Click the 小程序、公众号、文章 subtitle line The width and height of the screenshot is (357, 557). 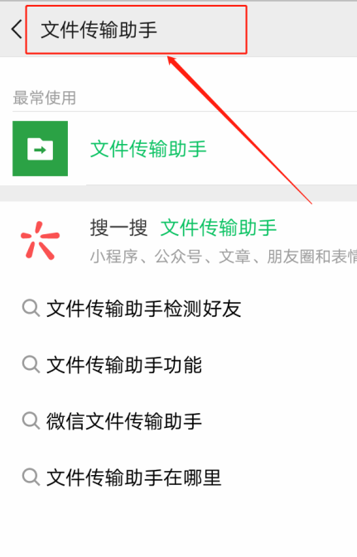224,257
